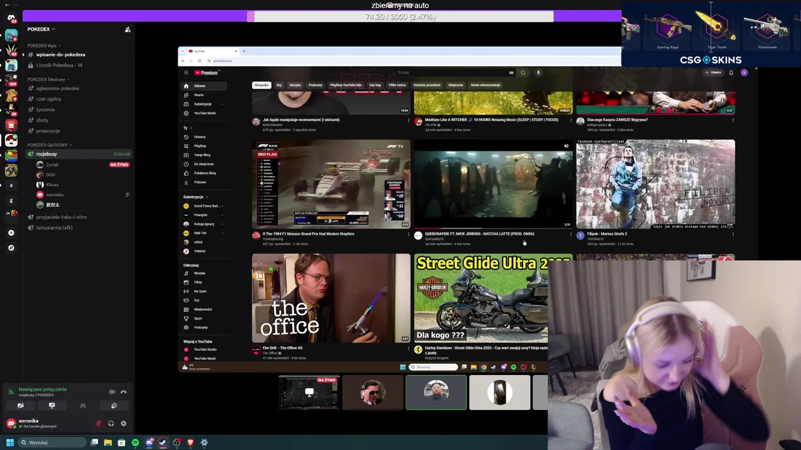
Task: Open Steam from the Windows taskbar
Action: [163, 442]
